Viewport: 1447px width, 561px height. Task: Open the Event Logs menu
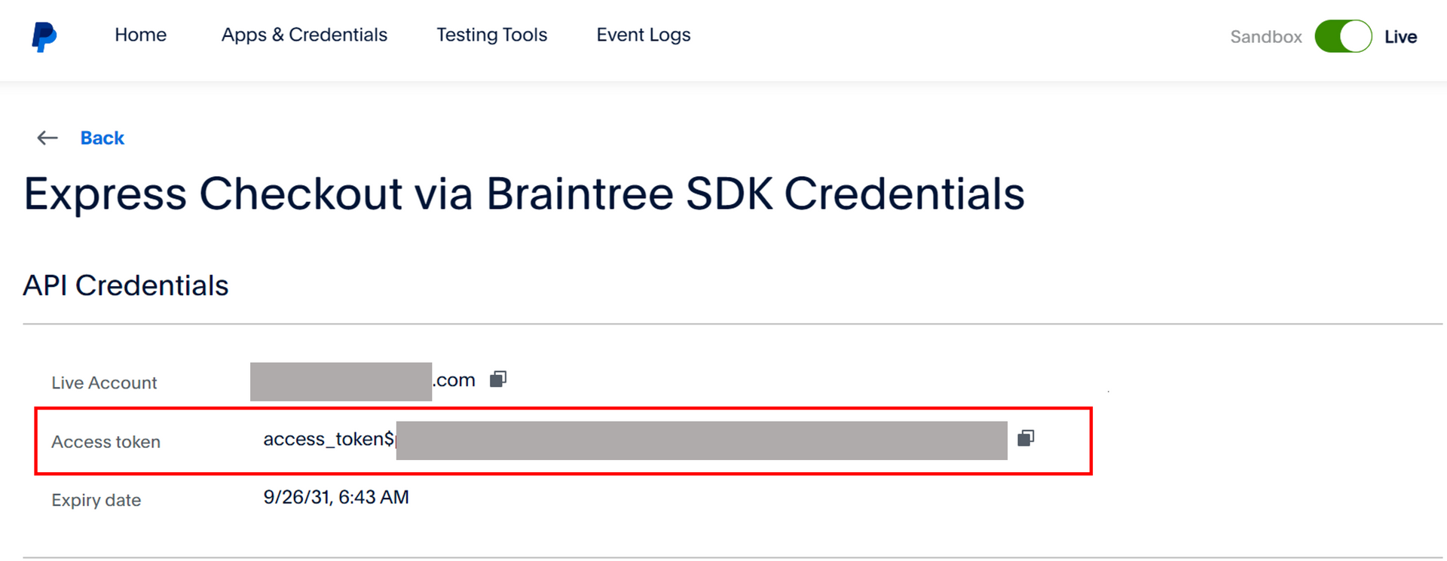[643, 35]
